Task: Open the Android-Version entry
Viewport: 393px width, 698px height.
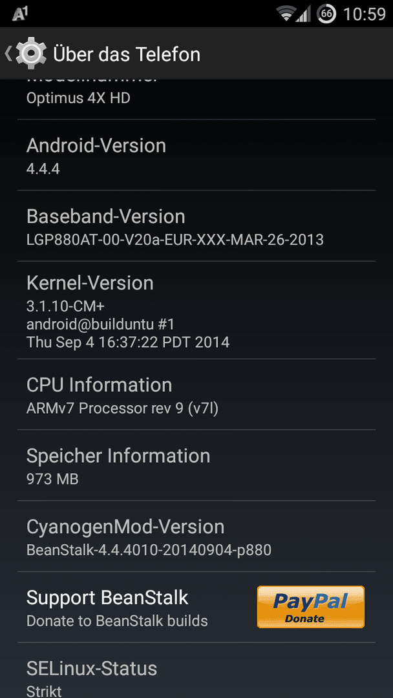Action: tap(197, 155)
